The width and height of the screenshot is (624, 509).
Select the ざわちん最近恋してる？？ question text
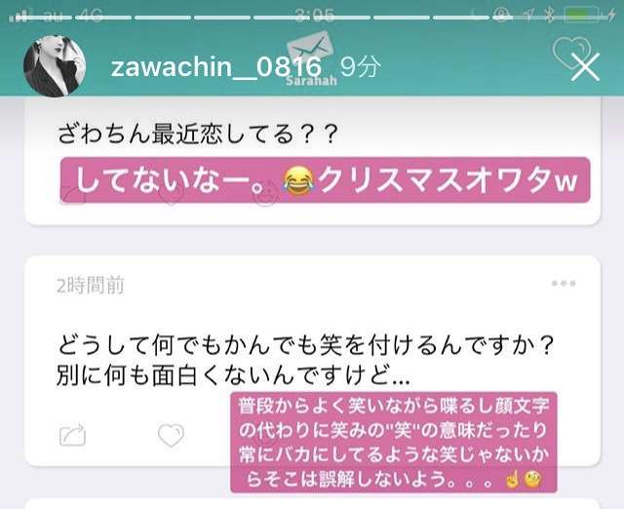point(198,134)
